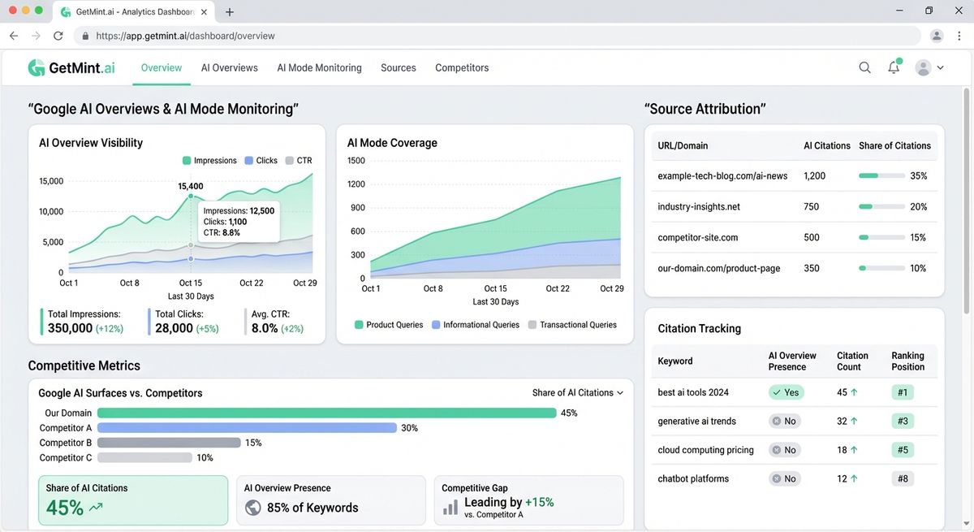Open notifications via the bell icon
Viewport: 974px width, 532px height.
pos(894,68)
